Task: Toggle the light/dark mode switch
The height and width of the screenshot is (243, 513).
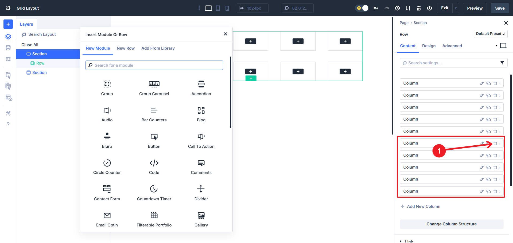Action: [362, 8]
